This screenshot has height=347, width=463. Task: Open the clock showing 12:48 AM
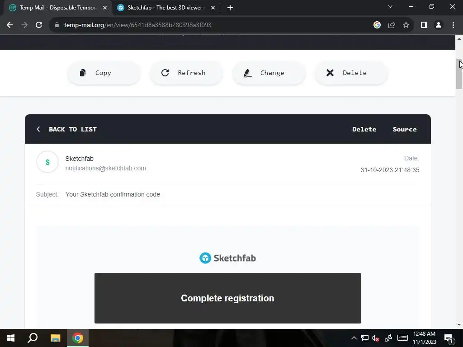pyautogui.click(x=424, y=338)
